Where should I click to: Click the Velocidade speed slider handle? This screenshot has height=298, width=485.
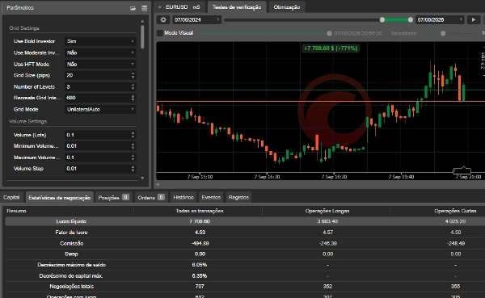[443, 33]
